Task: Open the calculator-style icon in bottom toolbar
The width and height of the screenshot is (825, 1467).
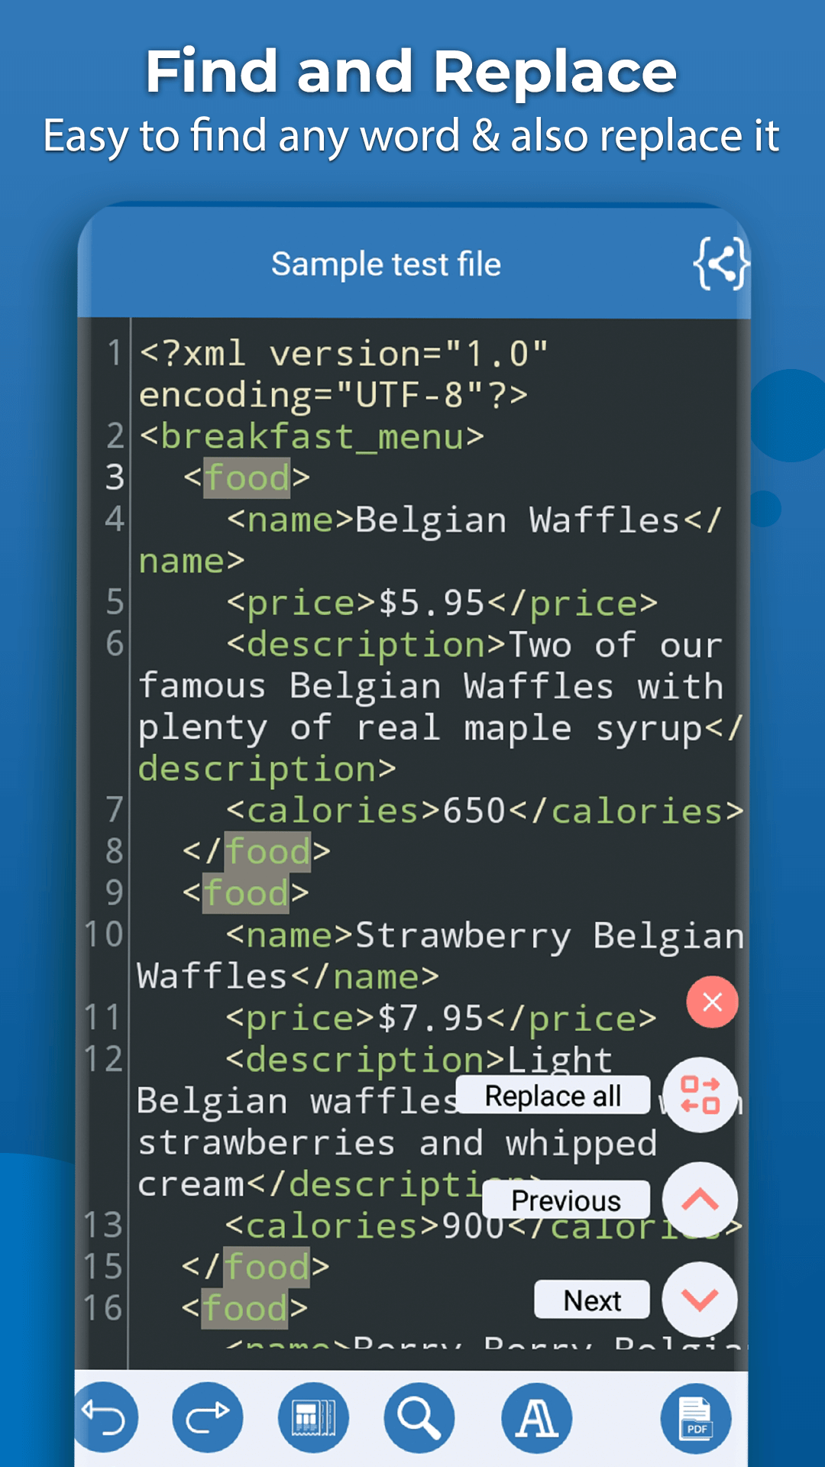Action: tap(314, 1417)
